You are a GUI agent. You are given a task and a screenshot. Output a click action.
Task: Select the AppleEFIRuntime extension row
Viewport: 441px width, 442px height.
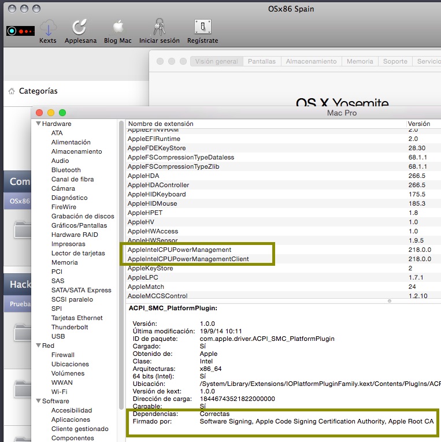coord(283,139)
